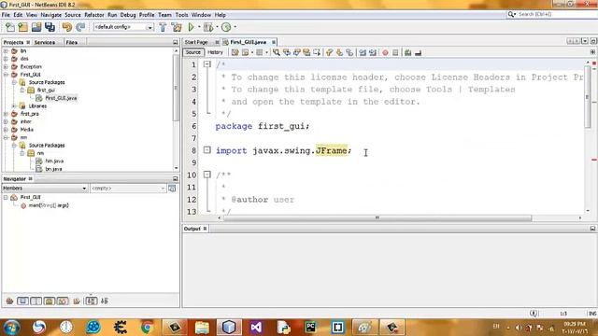Image resolution: width=598 pixels, height=336 pixels.
Task: Click the Next Bookmark icon
Action: coord(339,52)
